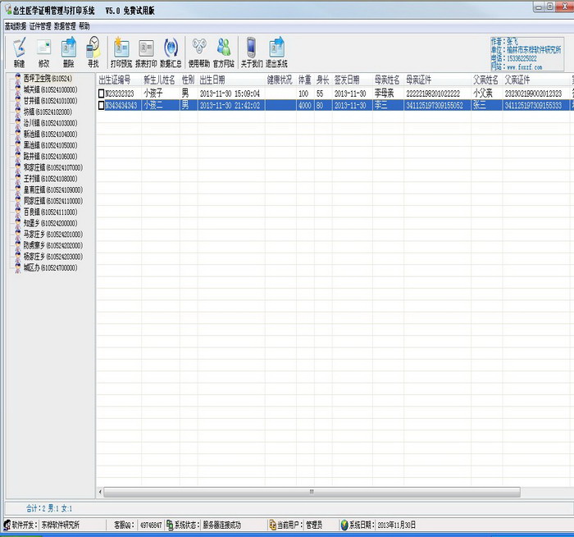The image size is (574, 537).
Task: Open the 寻找 (Find) tool
Action: click(x=93, y=51)
